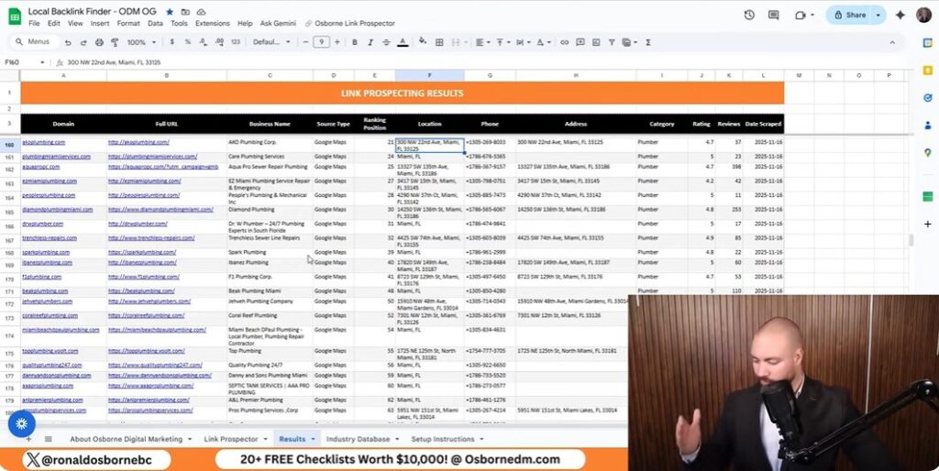Decrease font size with minus button

point(306,42)
